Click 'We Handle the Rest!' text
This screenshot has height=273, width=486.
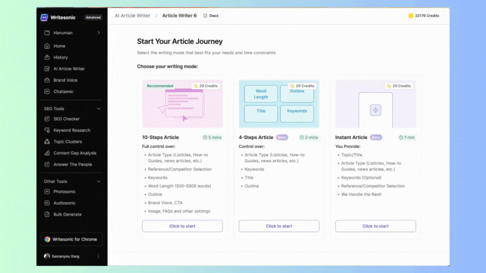[x=361, y=194]
